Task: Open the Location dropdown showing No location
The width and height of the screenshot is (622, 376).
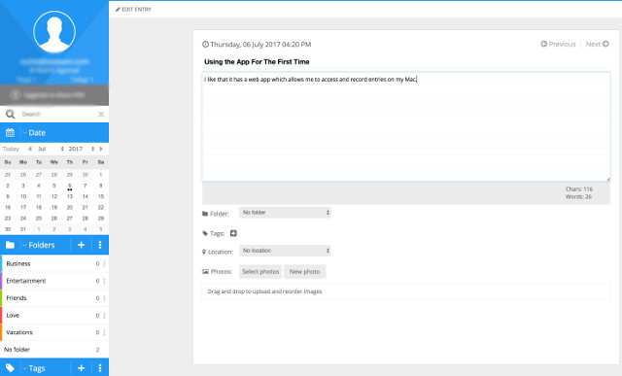Action: (285, 251)
